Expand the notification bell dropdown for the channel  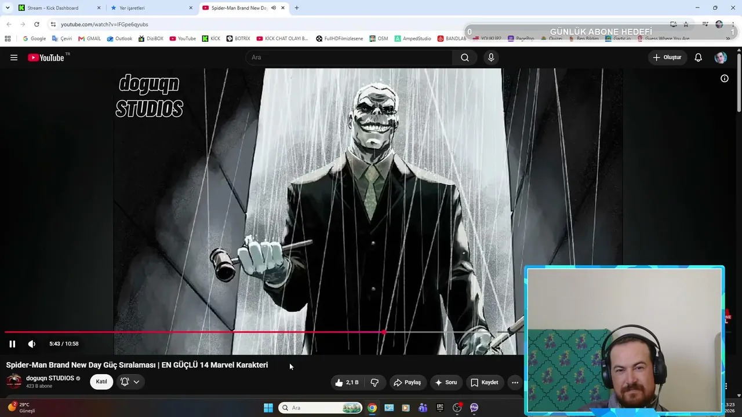(130, 382)
